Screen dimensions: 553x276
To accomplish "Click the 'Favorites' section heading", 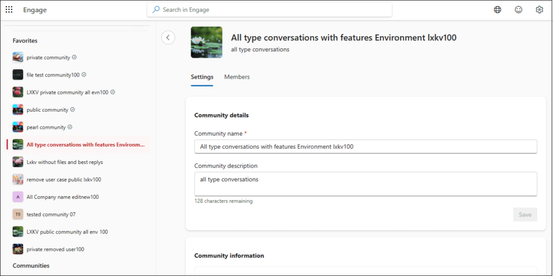I will [x=25, y=40].
